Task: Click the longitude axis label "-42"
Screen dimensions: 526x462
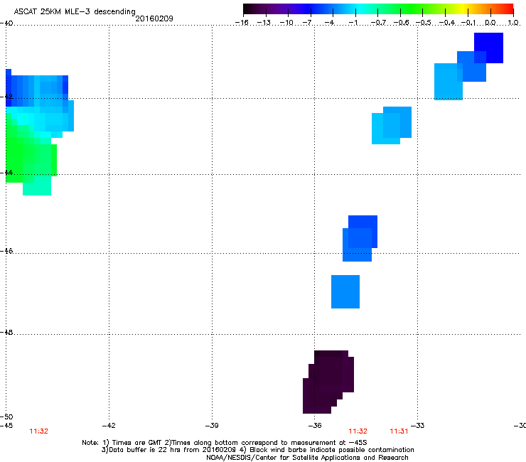Action: point(109,426)
